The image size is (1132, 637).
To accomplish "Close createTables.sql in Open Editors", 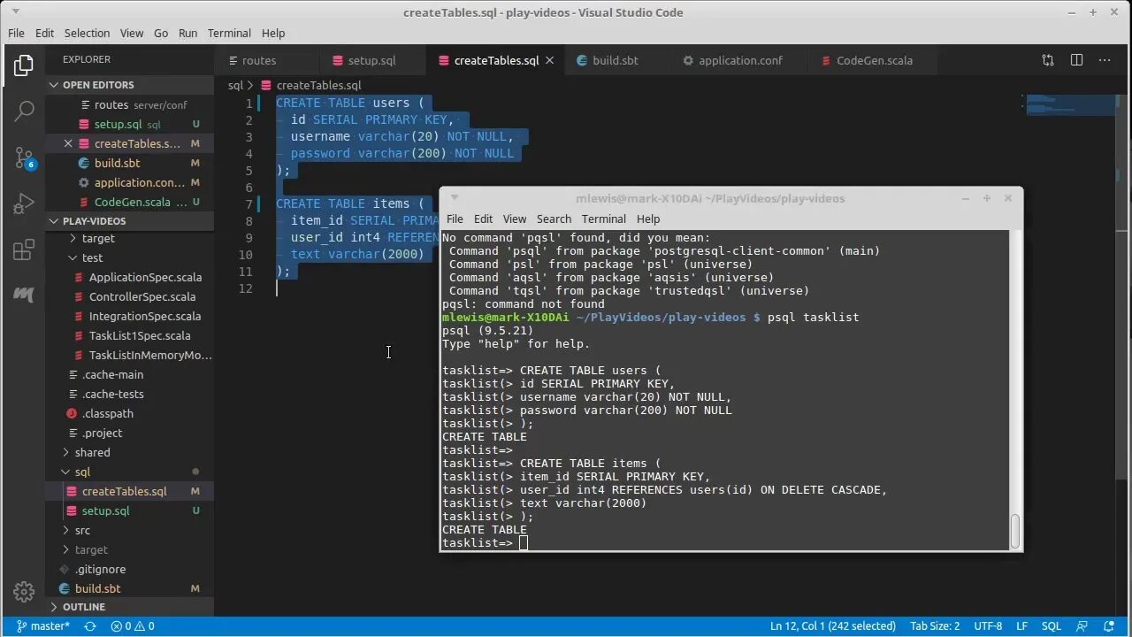I will (x=68, y=143).
